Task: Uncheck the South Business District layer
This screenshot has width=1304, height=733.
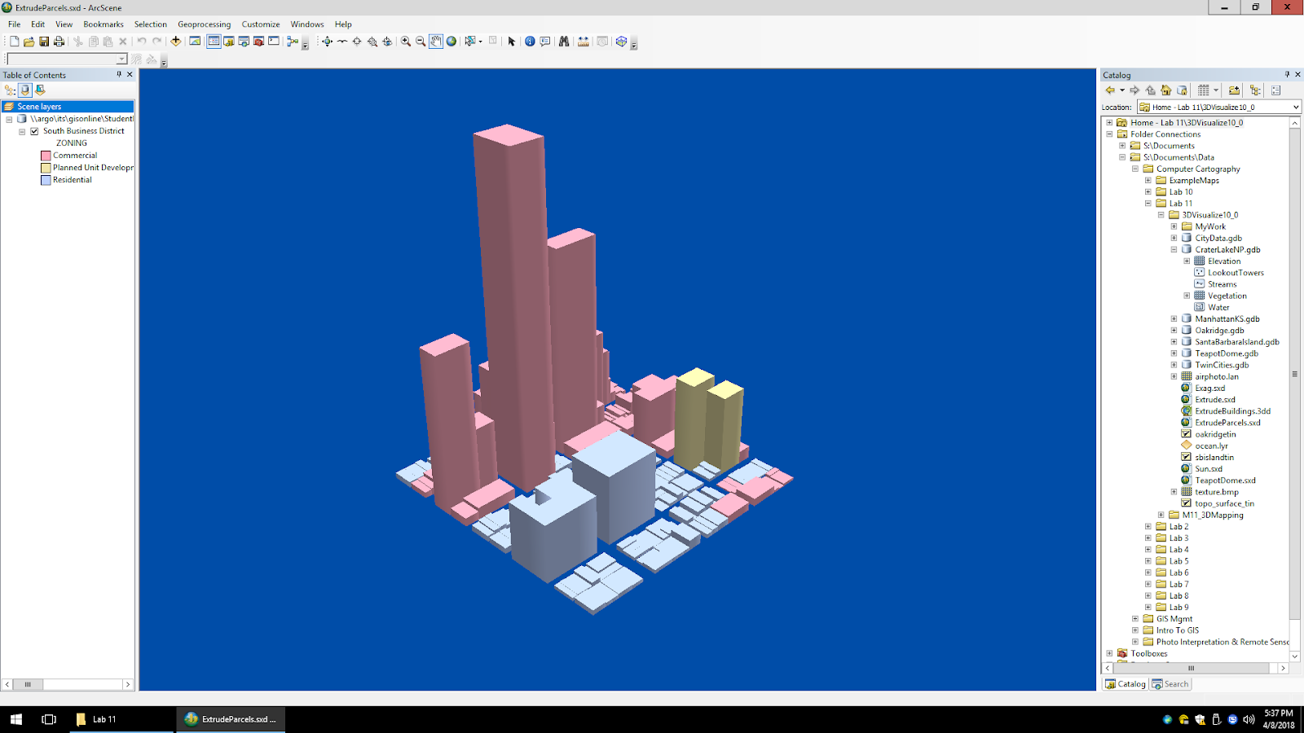Action: coord(33,130)
